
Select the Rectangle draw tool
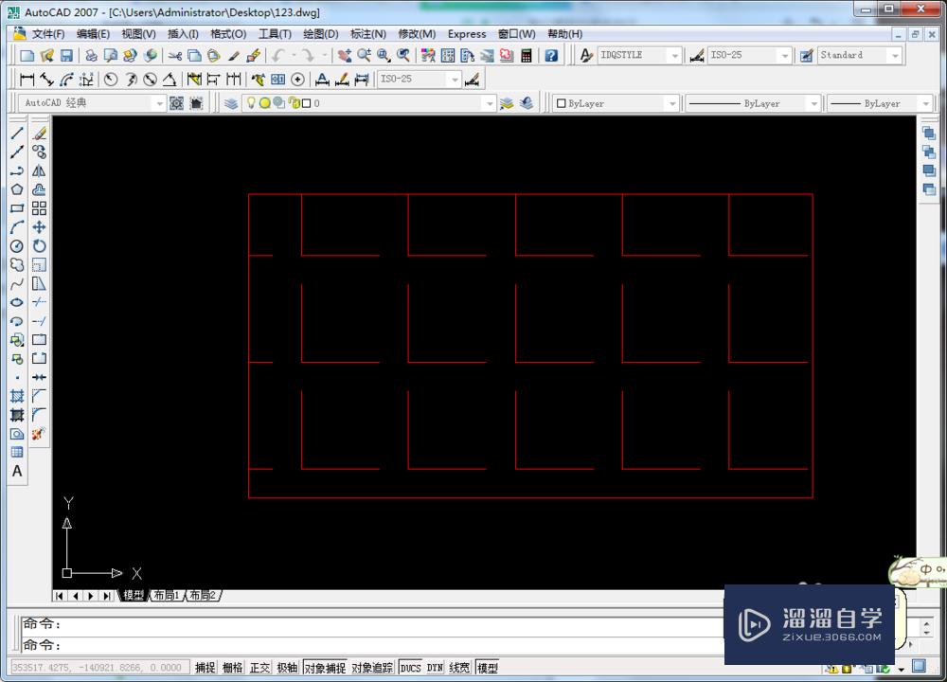(x=15, y=208)
